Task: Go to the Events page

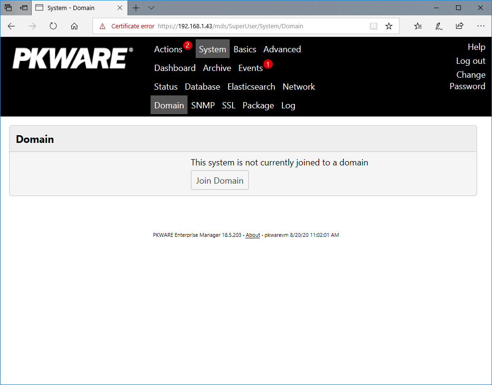Action: coord(250,68)
